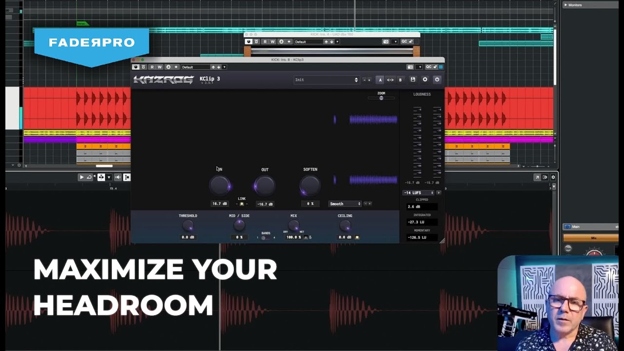The height and width of the screenshot is (351, 624).
Task: Go to next KClip preset with plus button
Action: coord(369,80)
